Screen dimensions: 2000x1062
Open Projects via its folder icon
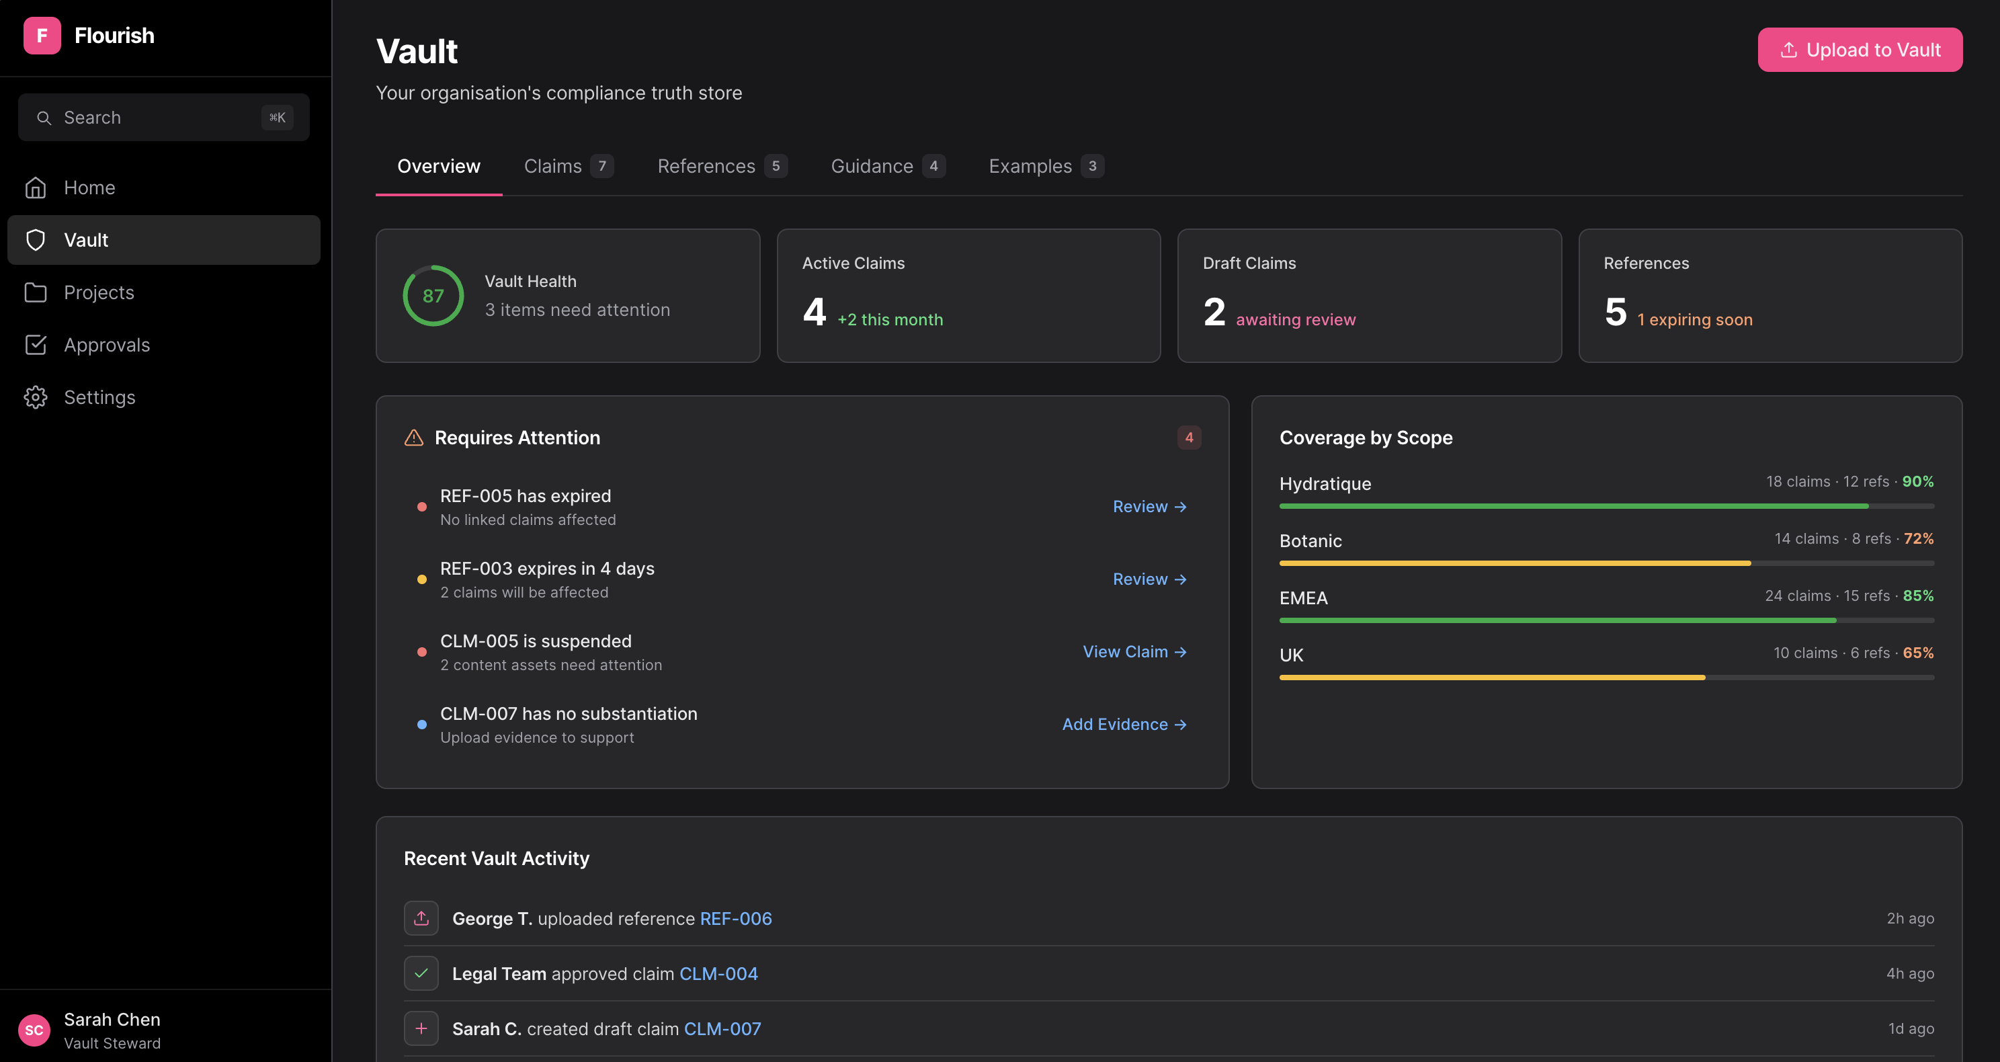pyautogui.click(x=36, y=292)
